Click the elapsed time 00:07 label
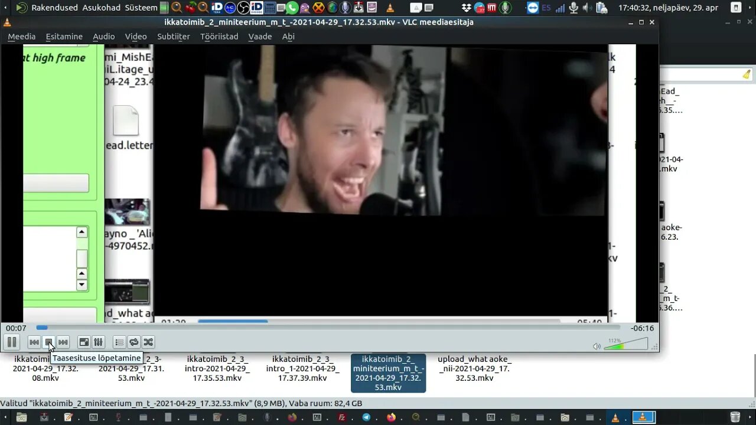This screenshot has width=756, height=425. point(16,328)
